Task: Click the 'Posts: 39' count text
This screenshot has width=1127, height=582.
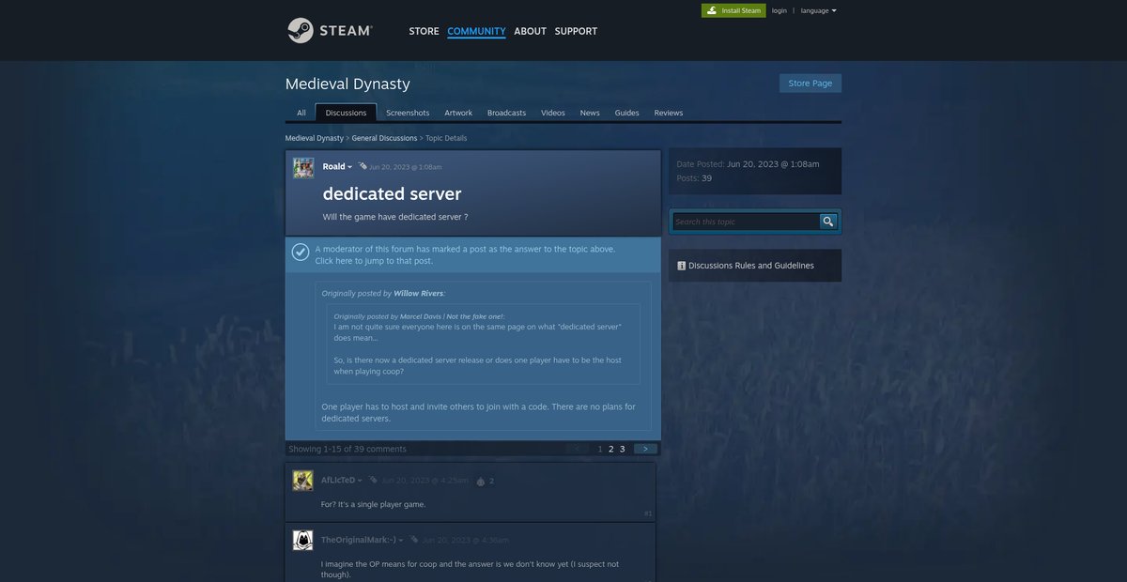Action: click(694, 178)
